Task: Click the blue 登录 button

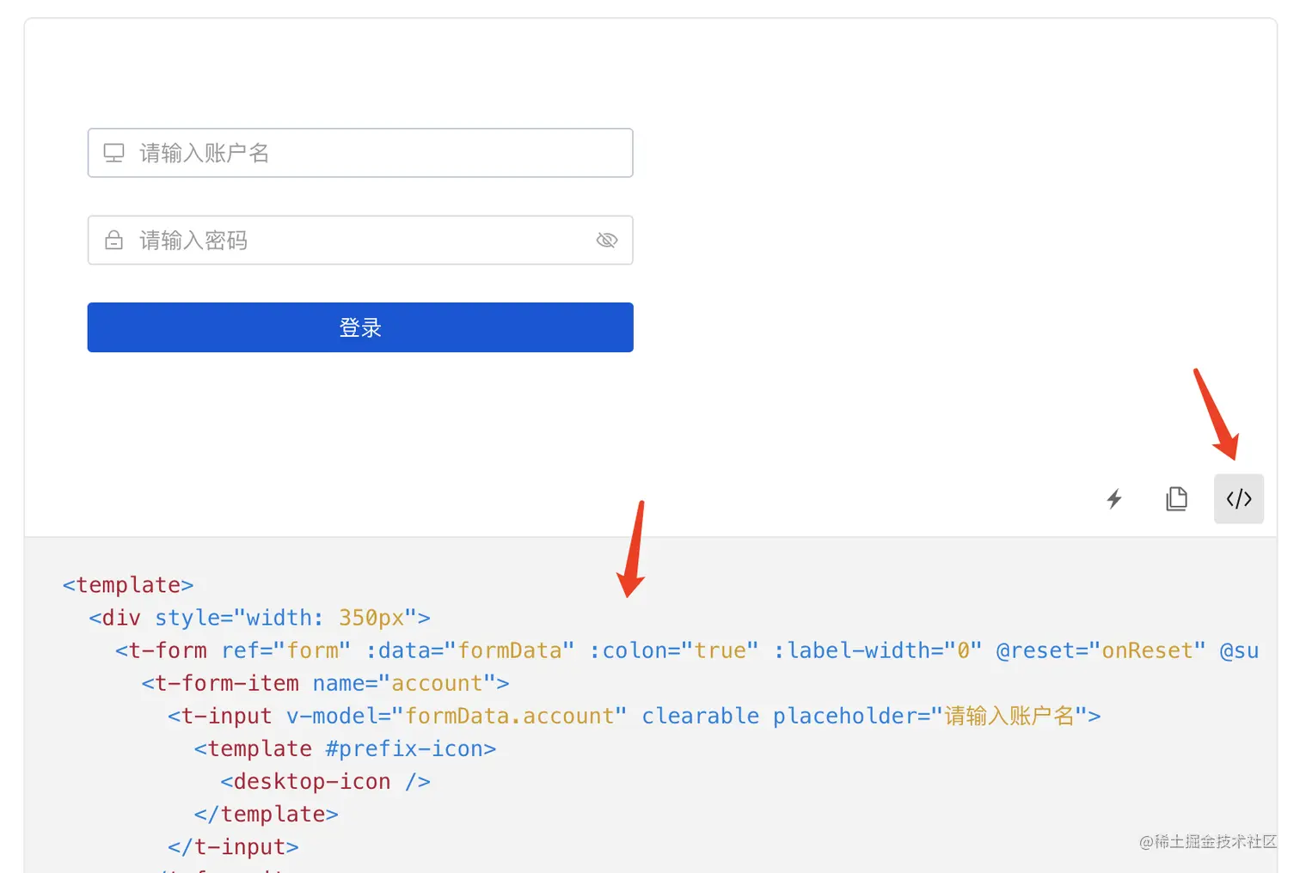Action: 360,327
